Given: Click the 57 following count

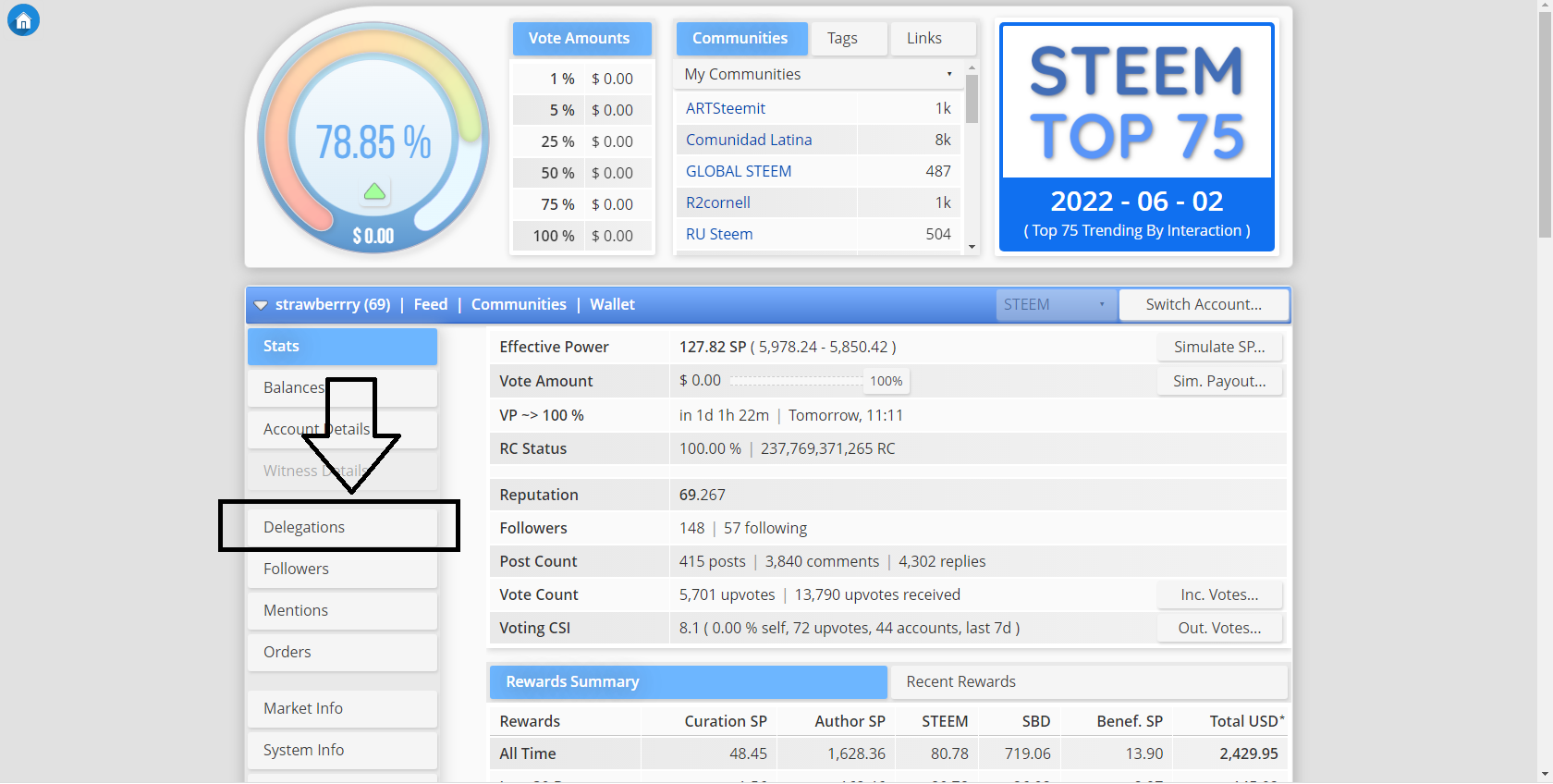Looking at the screenshot, I should (765, 528).
